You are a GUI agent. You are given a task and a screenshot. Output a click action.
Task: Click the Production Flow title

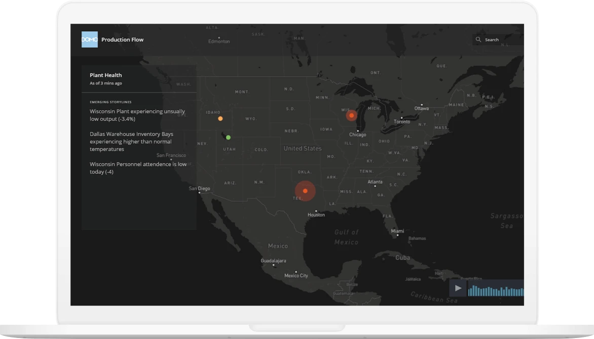122,39
